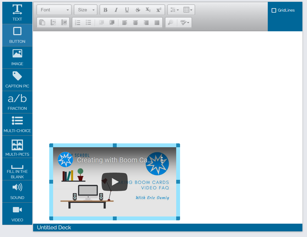This screenshot has width=307, height=237.
Task: Apply superscript formatting
Action: pyautogui.click(x=159, y=10)
